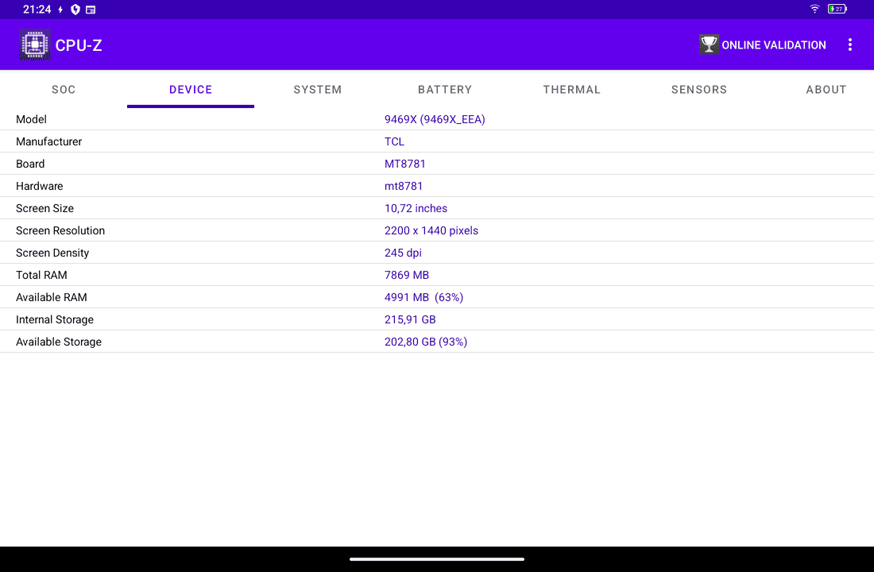This screenshot has width=874, height=572.
Task: Tap the navigation gesture bar at bottom
Action: coord(437,558)
